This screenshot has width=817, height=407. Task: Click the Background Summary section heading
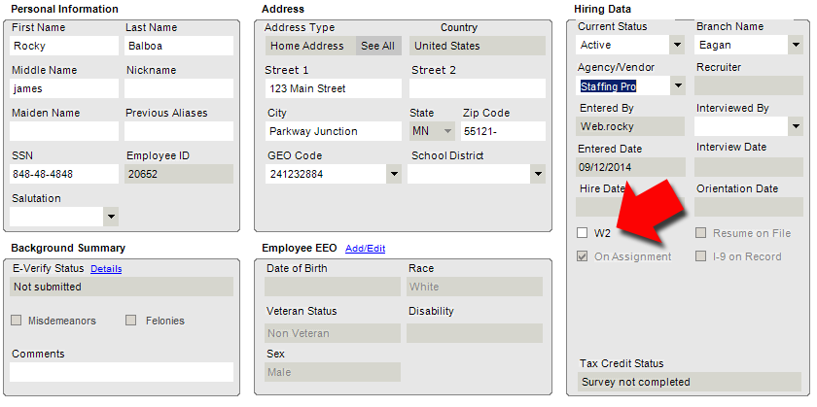click(x=68, y=249)
